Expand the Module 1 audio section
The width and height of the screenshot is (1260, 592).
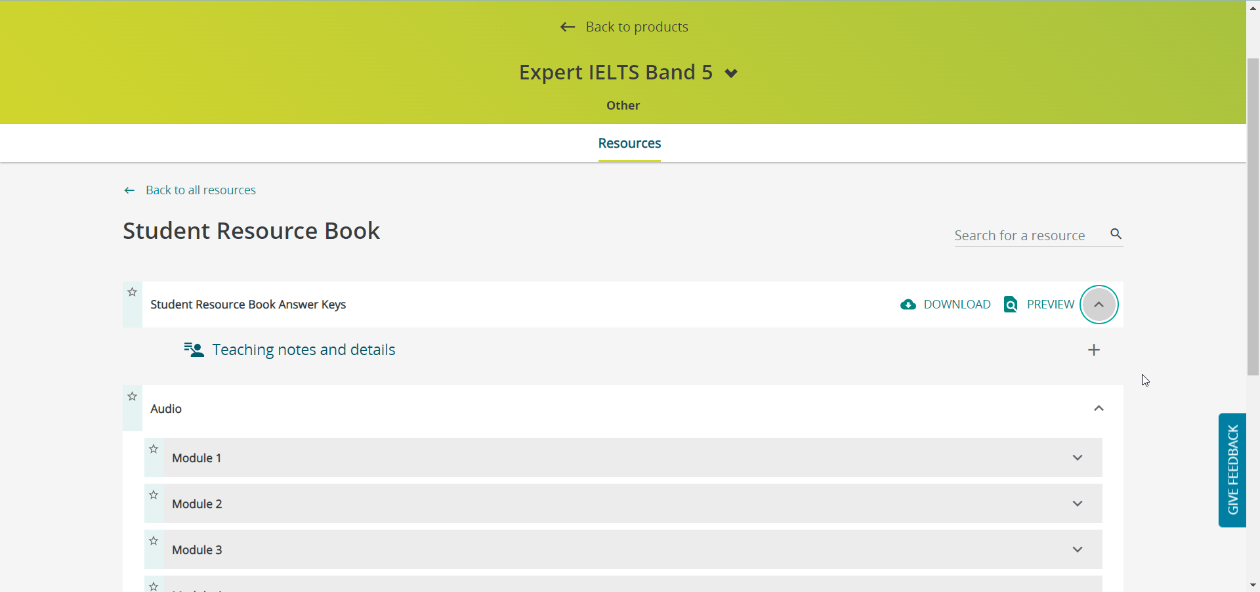click(x=1077, y=457)
